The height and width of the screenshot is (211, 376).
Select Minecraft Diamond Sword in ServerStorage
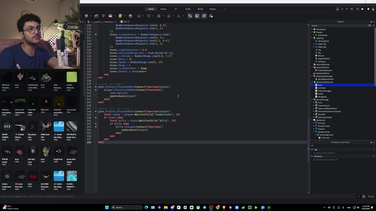[x=329, y=111]
